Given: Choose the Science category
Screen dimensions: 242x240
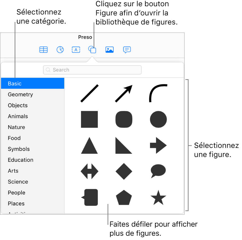Looking at the screenshot, I should (x=33, y=182).
